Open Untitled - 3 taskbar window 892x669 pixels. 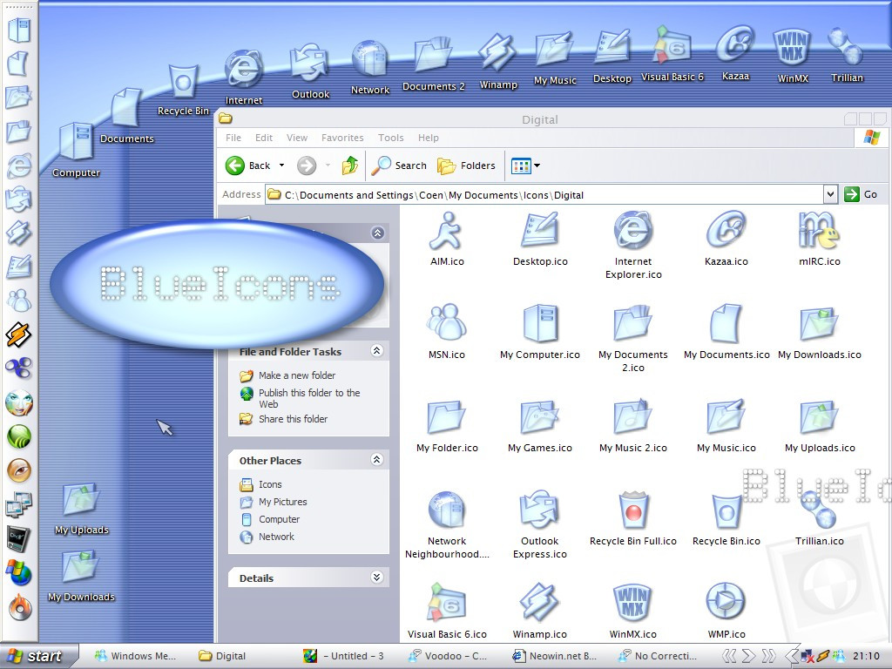(x=343, y=656)
